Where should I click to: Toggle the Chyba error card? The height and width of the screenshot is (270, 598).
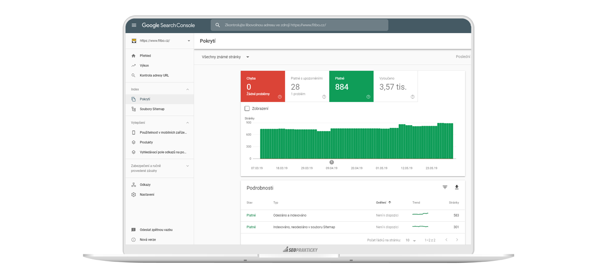tap(263, 86)
